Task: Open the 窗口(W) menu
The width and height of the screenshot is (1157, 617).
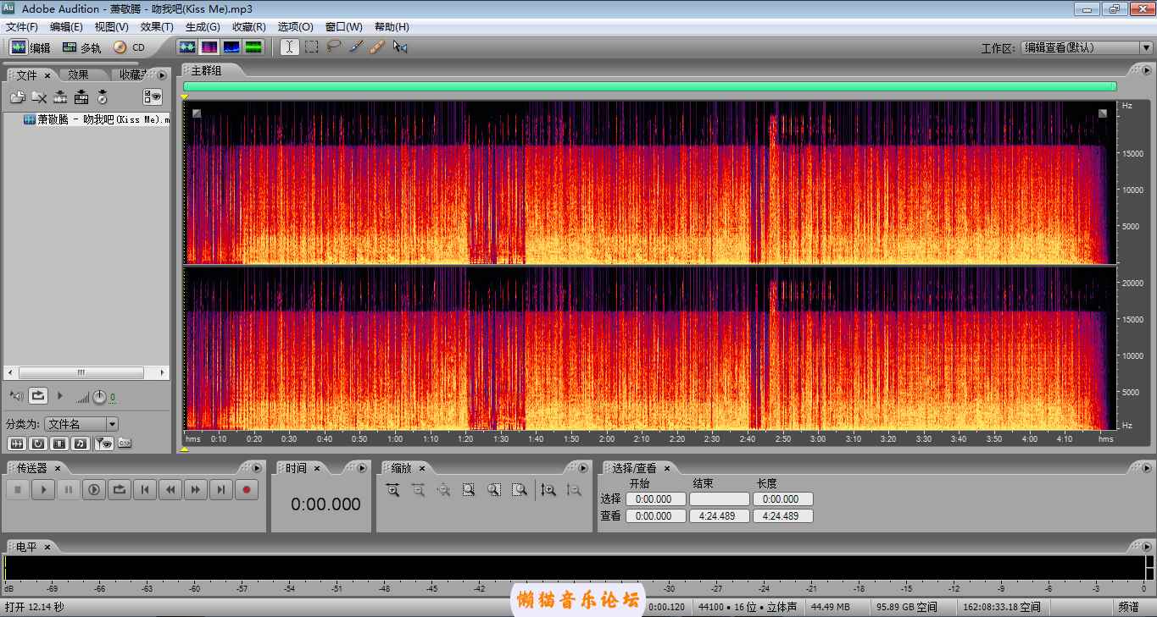Action: pos(344,27)
